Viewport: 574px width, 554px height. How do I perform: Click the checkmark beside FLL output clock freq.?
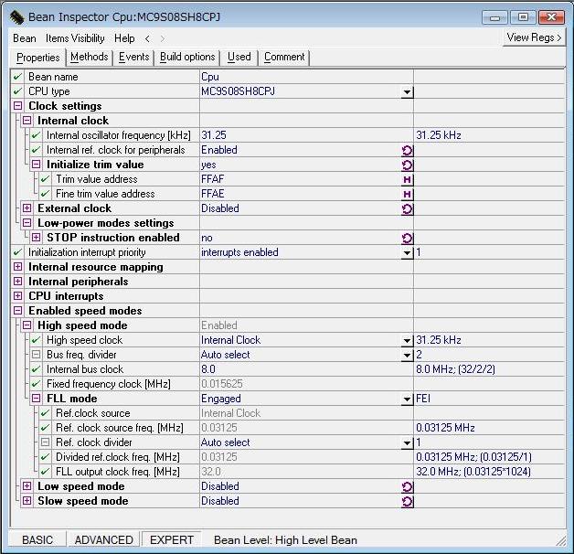click(45, 471)
